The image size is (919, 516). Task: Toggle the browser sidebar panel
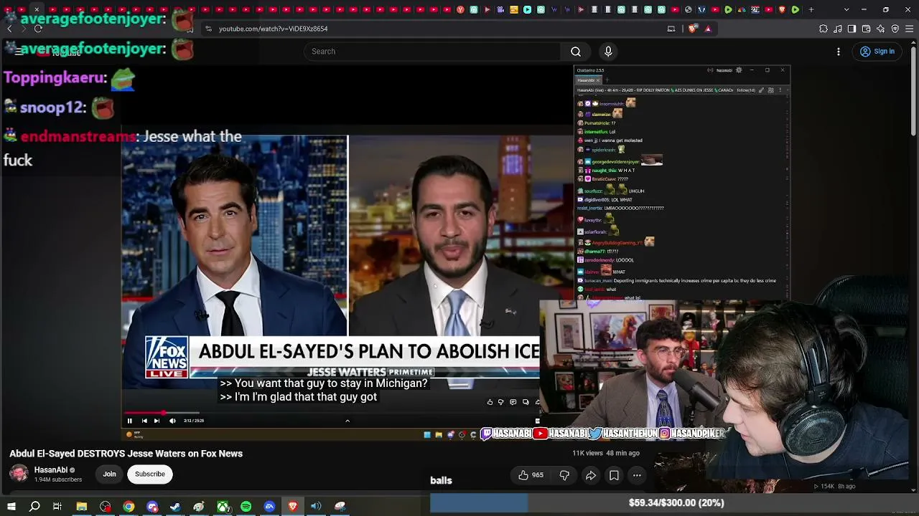tap(852, 29)
